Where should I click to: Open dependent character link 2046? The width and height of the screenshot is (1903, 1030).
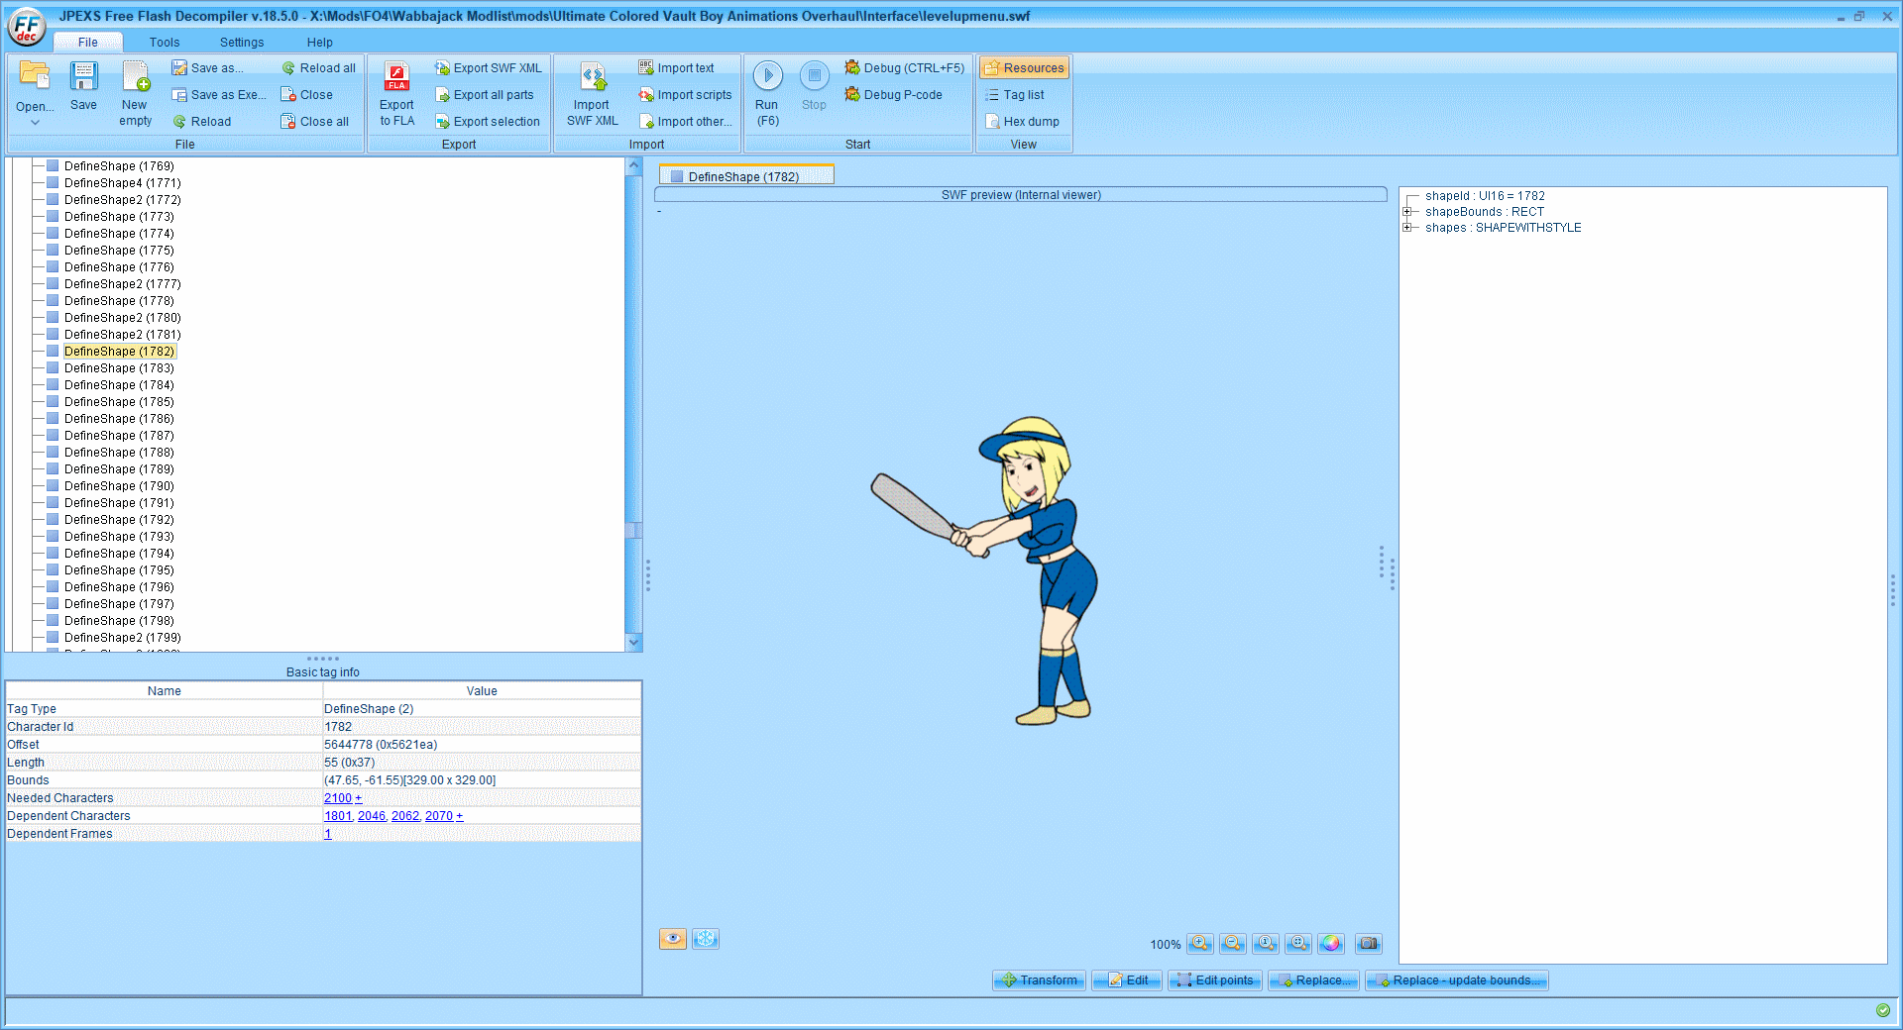(x=372, y=816)
